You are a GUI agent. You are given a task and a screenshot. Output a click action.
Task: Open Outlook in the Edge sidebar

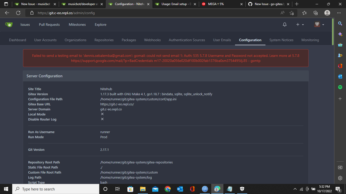click(340, 76)
